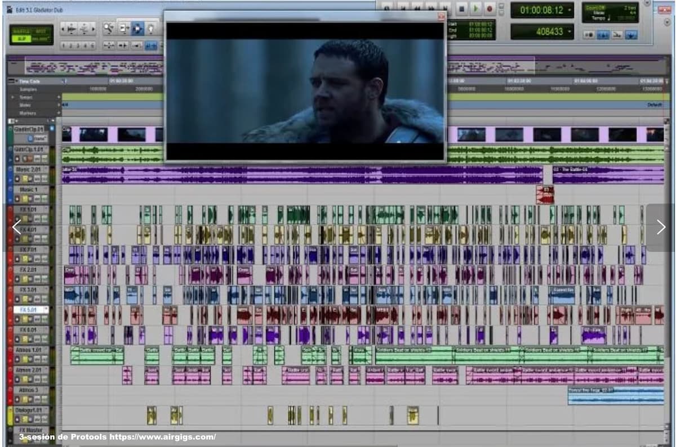
Task: Click horizontal zoom out arrow
Action: [x=63, y=29]
